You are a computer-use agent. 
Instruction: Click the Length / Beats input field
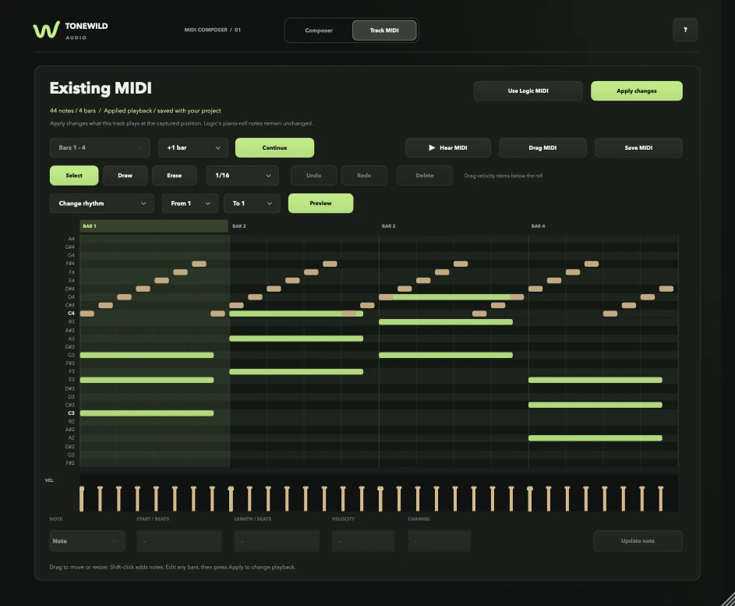coord(277,541)
